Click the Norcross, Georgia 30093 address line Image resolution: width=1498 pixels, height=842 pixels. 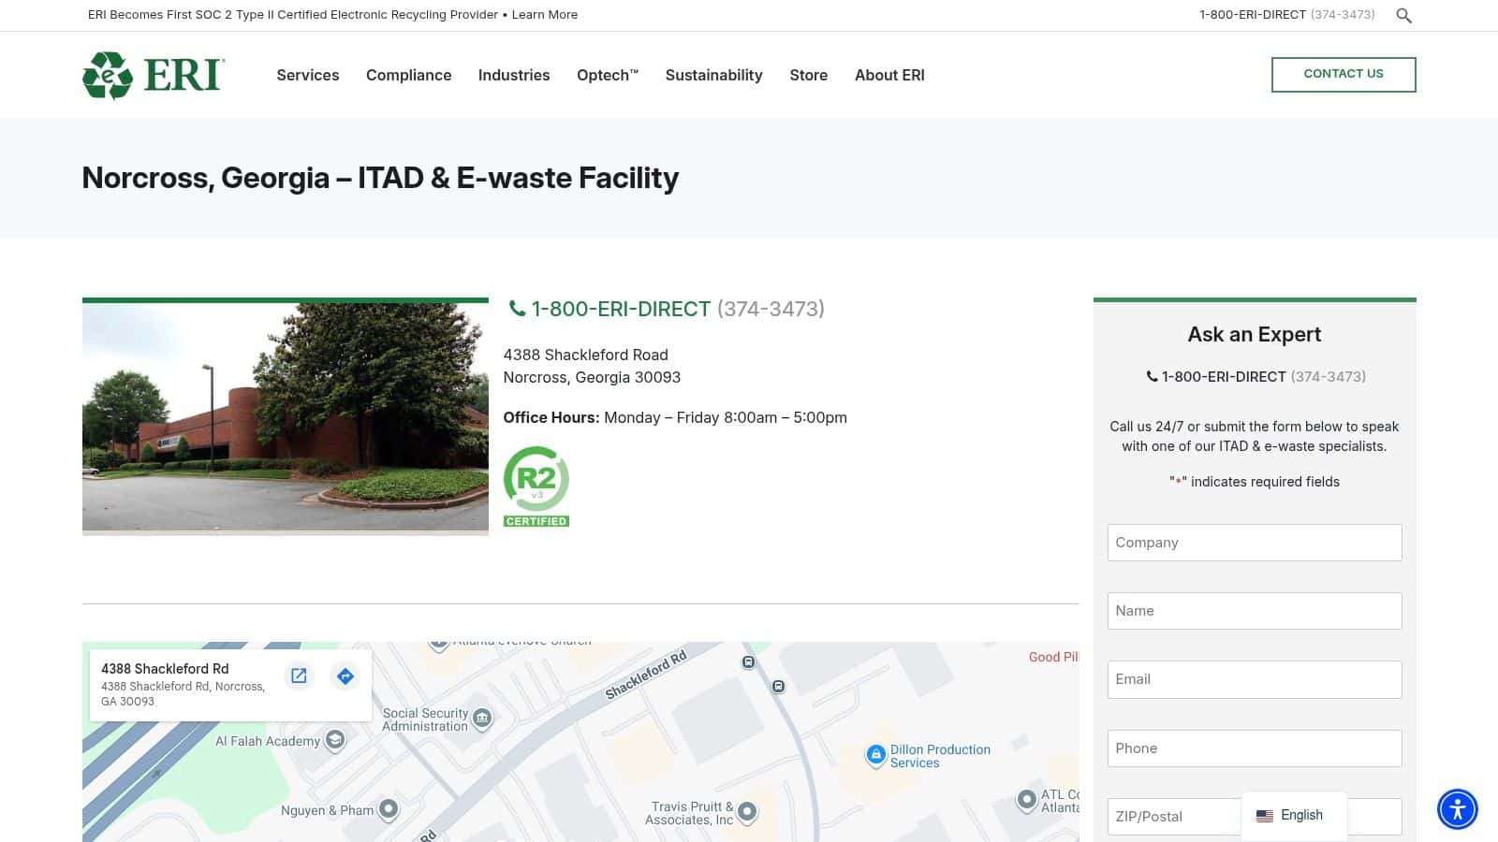(592, 377)
